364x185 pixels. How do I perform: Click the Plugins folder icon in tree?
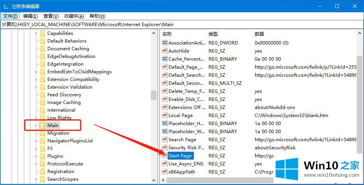[42, 156]
